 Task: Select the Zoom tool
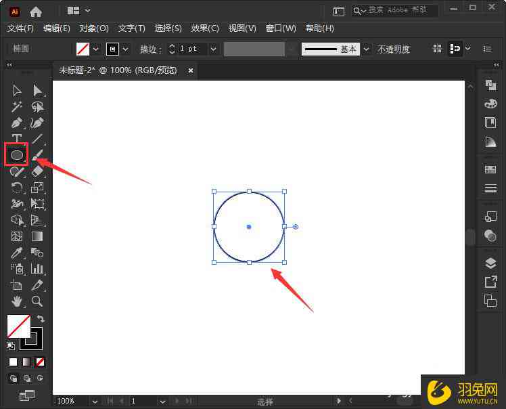37,301
